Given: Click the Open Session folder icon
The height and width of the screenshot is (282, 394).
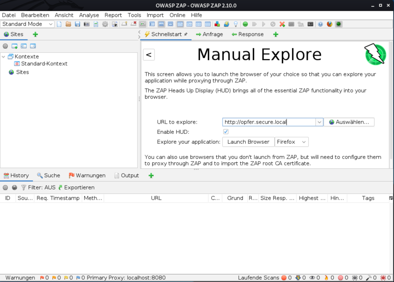Looking at the screenshot, I should tap(68, 24).
